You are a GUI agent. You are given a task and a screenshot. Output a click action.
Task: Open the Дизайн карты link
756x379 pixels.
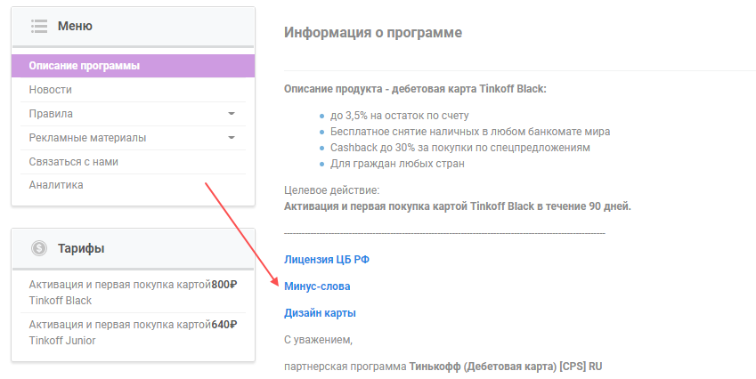320,313
